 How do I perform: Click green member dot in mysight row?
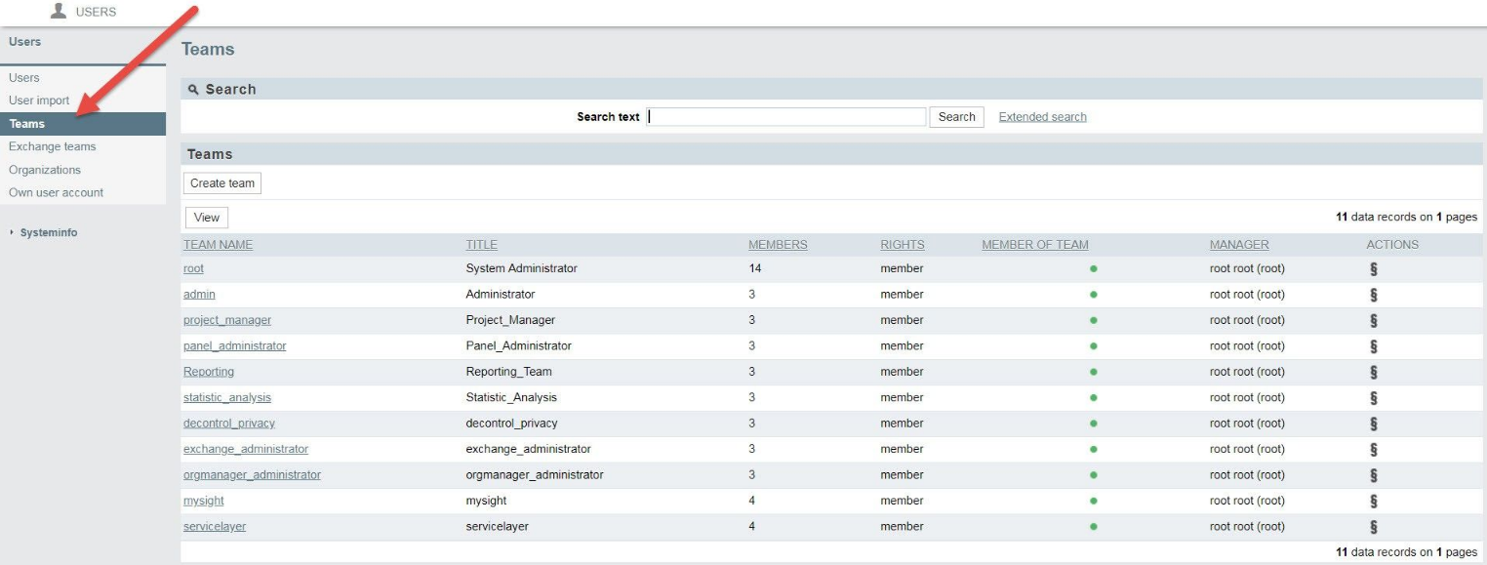pyautogui.click(x=1093, y=501)
